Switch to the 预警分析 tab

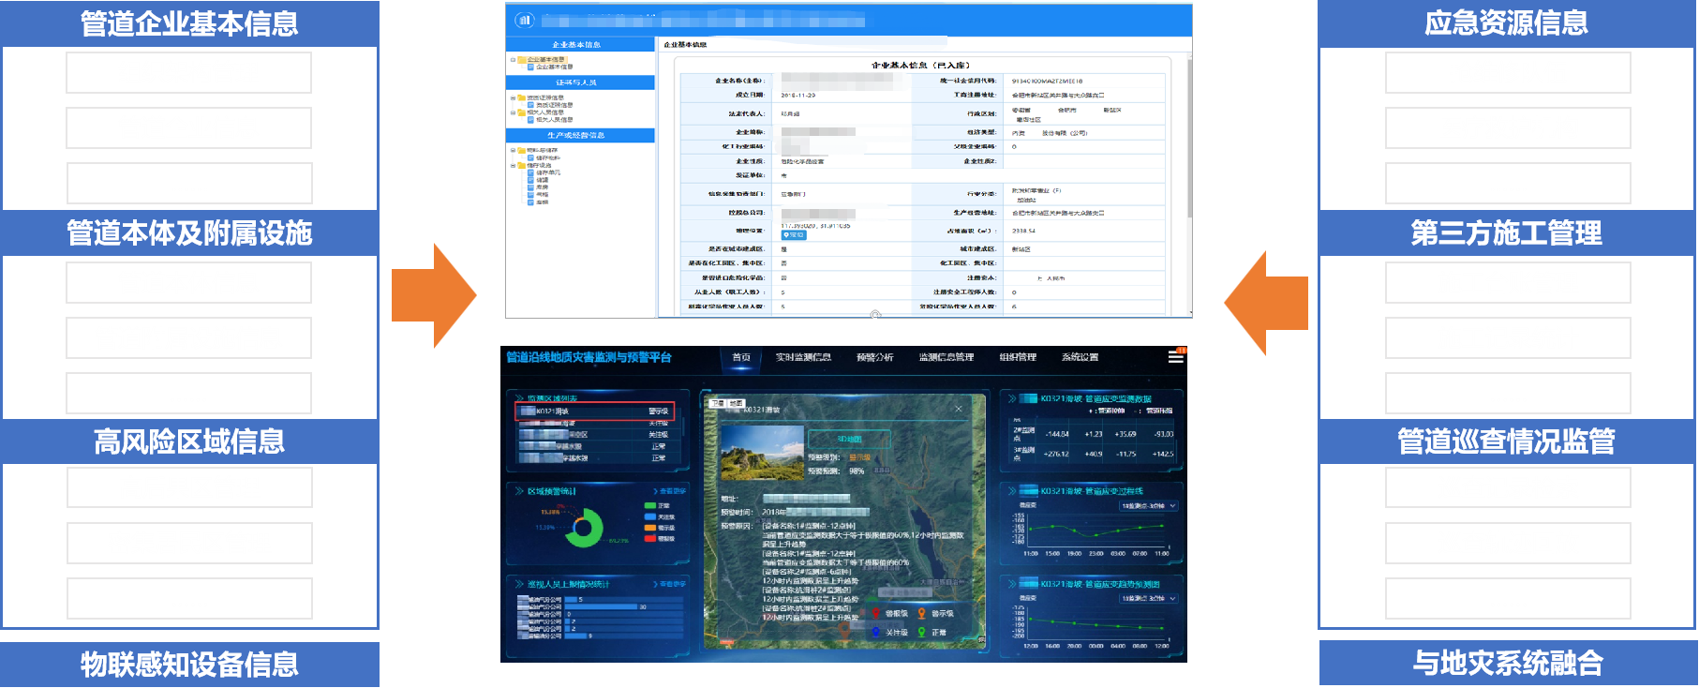pos(874,357)
